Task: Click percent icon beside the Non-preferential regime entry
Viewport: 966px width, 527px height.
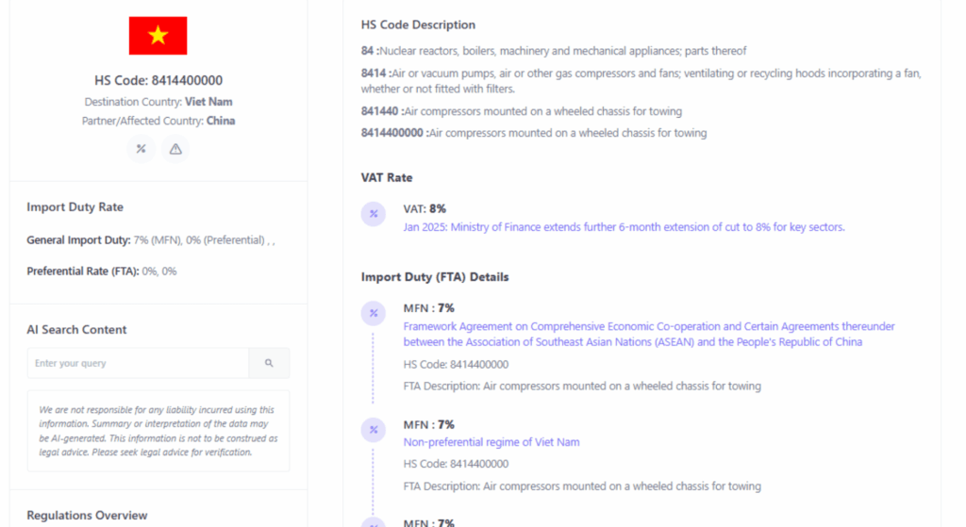Action: point(374,430)
